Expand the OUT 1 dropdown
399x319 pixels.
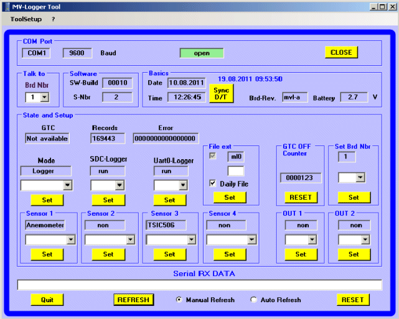313,239
